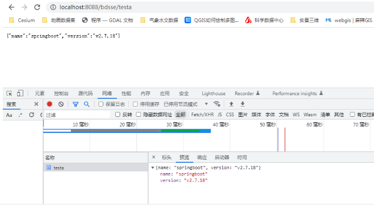
Task: Open the 程序 — GDAL 文档 bookmark
Action: point(107,20)
